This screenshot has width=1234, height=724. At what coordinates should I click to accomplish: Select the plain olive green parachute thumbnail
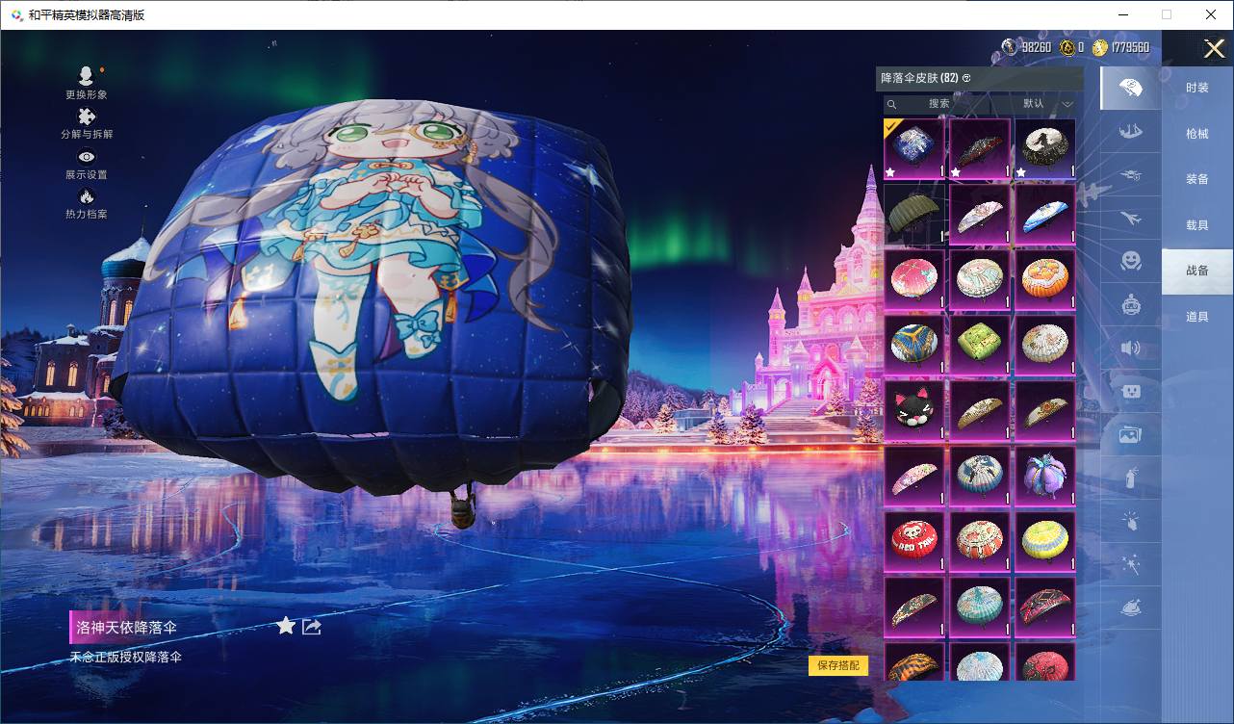pyautogui.click(x=913, y=215)
